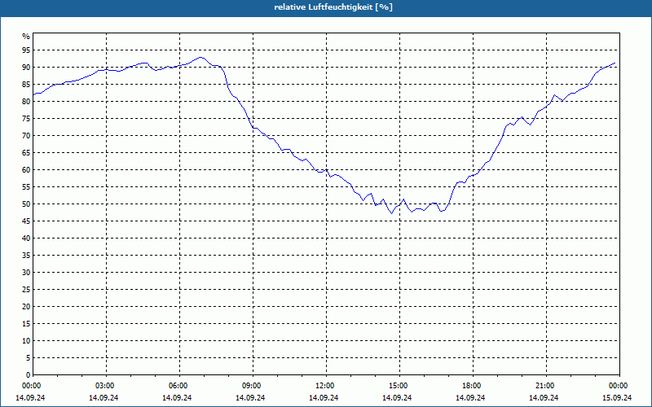Click the y-axis tick 45
Image resolution: width=652 pixels, height=407 pixels.
(x=26, y=221)
